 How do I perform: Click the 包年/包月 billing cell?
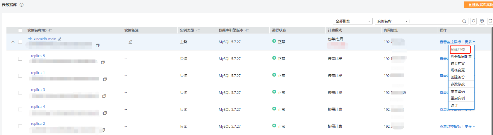coord(335,39)
